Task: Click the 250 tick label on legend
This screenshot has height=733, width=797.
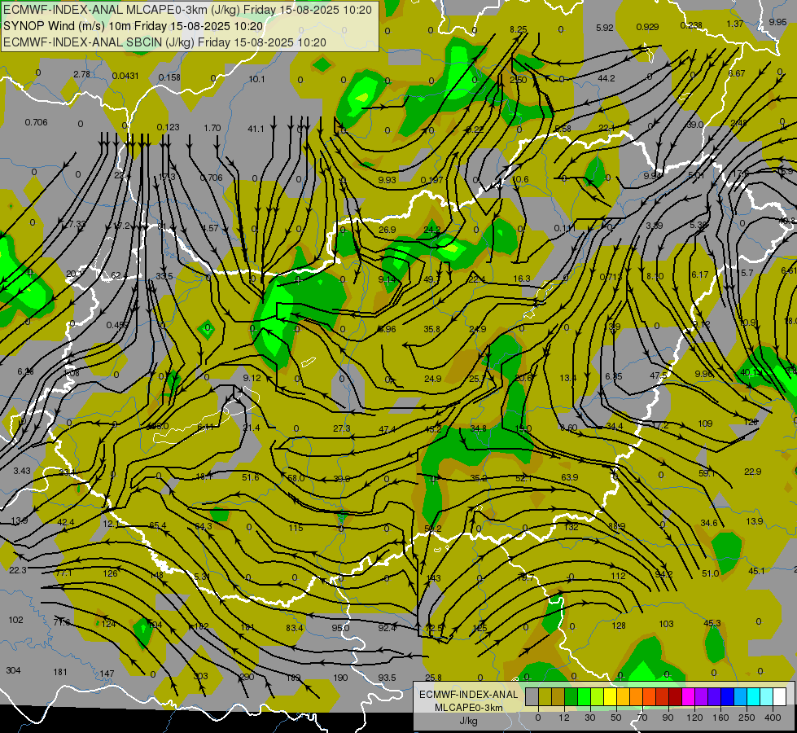Action: click(x=747, y=718)
